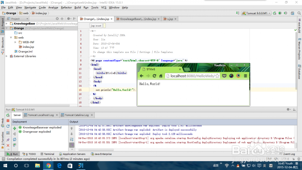Image resolution: width=302 pixels, height=170 pixels.
Task: Open File Explorer from the taskbar
Action: click(x=37, y=165)
